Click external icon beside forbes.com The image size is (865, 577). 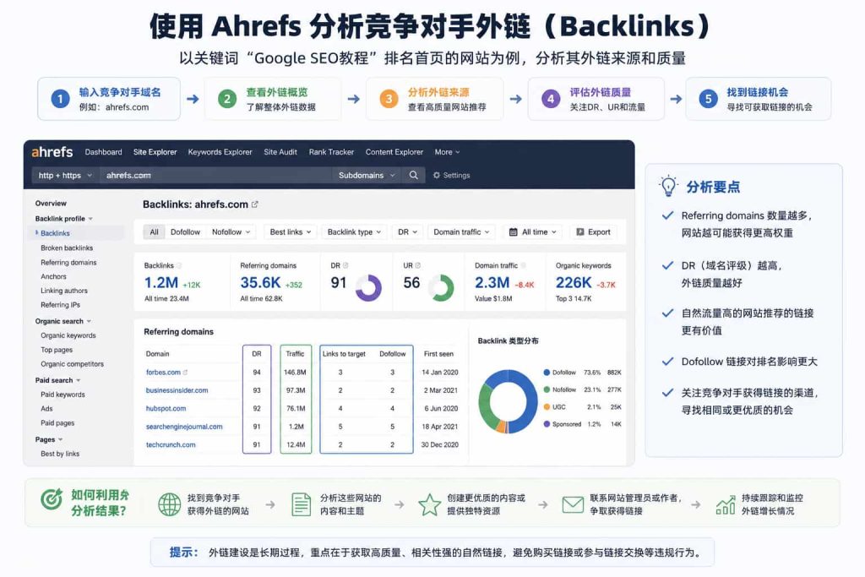(x=185, y=373)
